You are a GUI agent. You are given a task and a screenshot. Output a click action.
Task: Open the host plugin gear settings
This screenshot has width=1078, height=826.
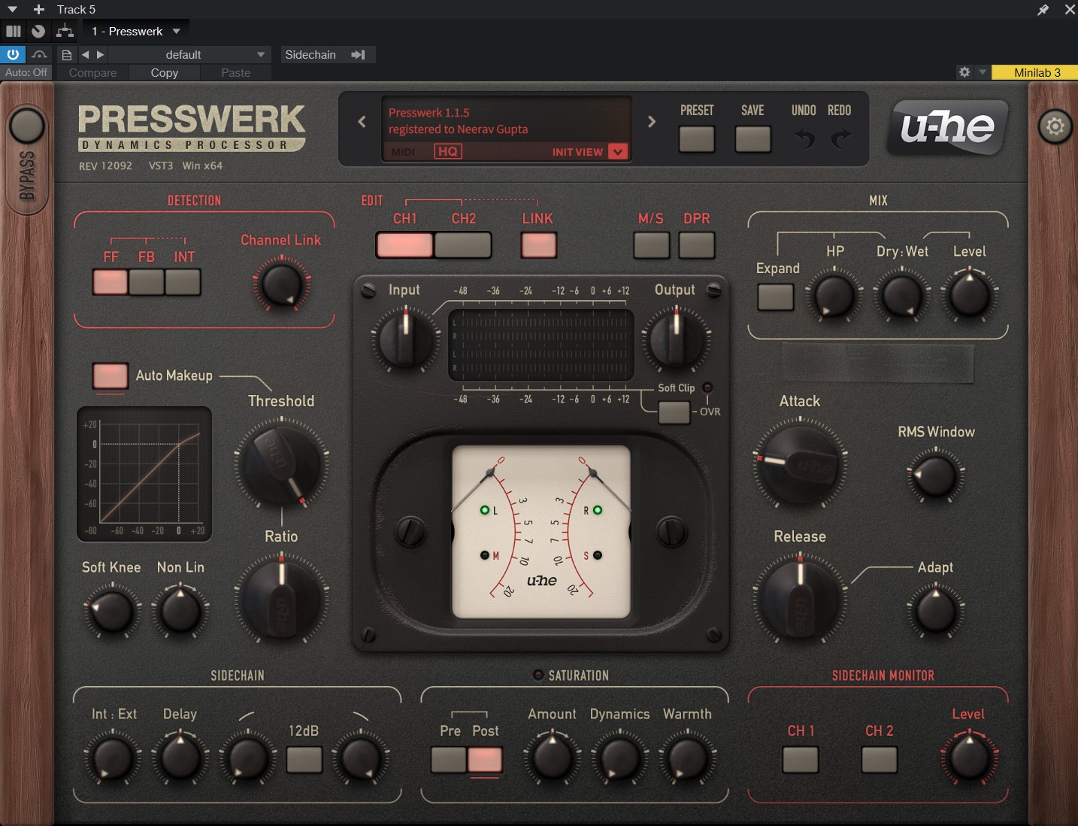click(x=964, y=72)
